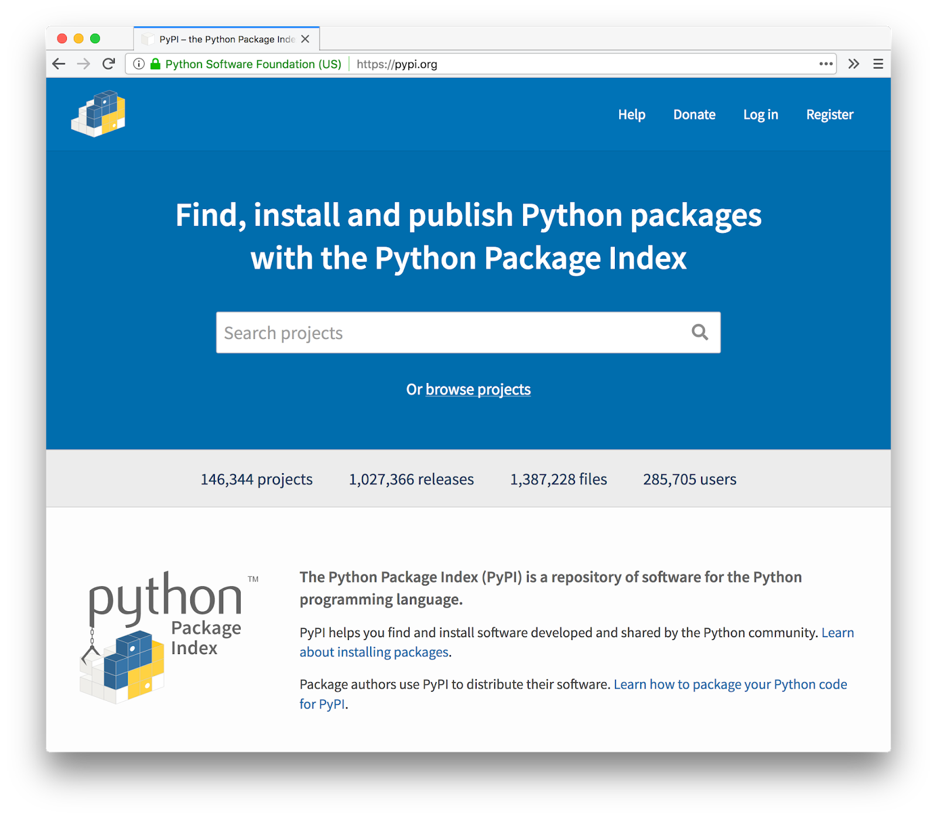
Task: Focus the Search projects input field
Action: pos(451,333)
